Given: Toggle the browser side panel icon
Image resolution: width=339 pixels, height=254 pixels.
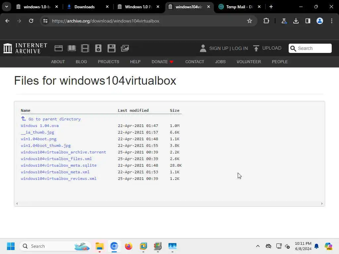Looking at the screenshot, I should pos(308,21).
